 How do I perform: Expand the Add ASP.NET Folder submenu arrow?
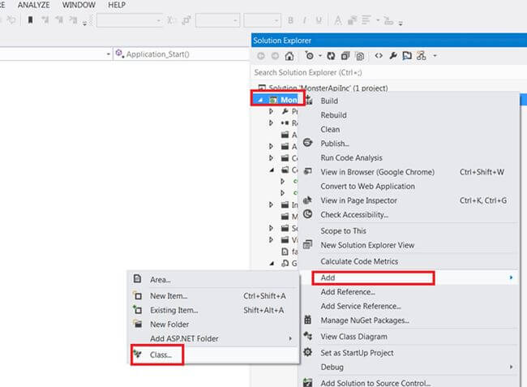point(290,338)
